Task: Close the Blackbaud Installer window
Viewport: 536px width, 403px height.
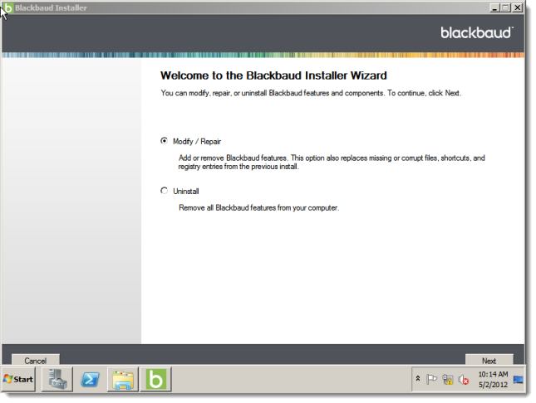Action: [x=518, y=7]
